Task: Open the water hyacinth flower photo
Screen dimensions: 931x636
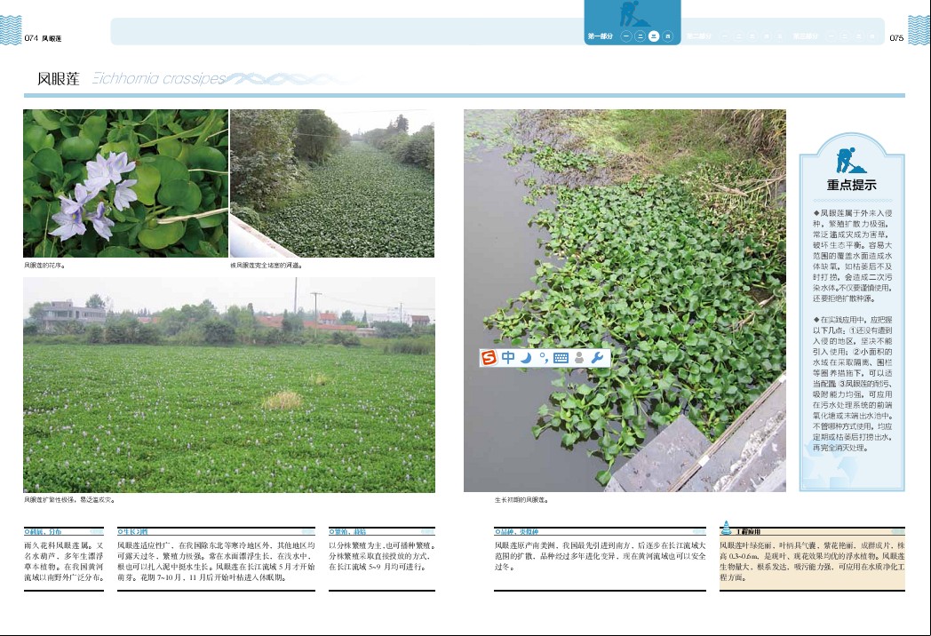Action: tap(125, 183)
